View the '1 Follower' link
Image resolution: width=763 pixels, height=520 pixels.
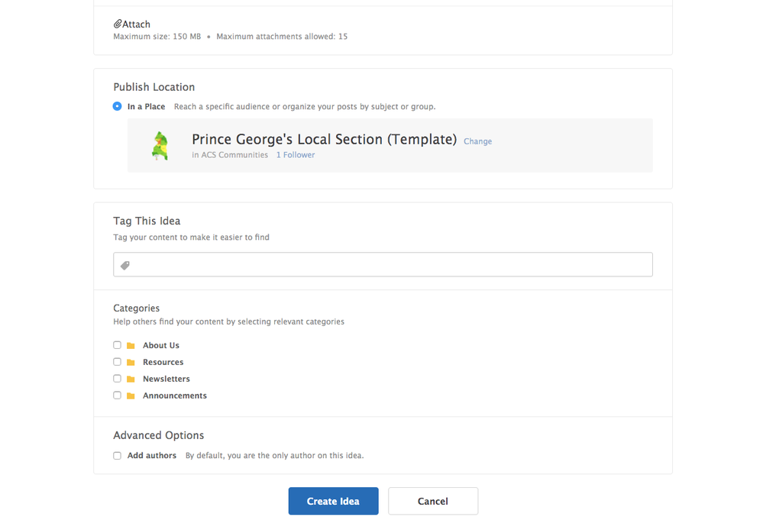pyautogui.click(x=296, y=155)
